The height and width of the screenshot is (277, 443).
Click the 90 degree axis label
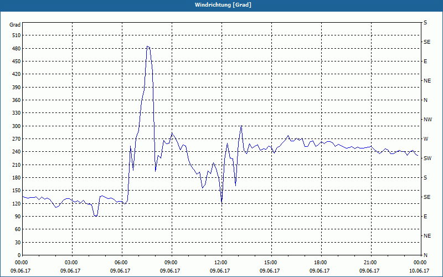point(18,216)
